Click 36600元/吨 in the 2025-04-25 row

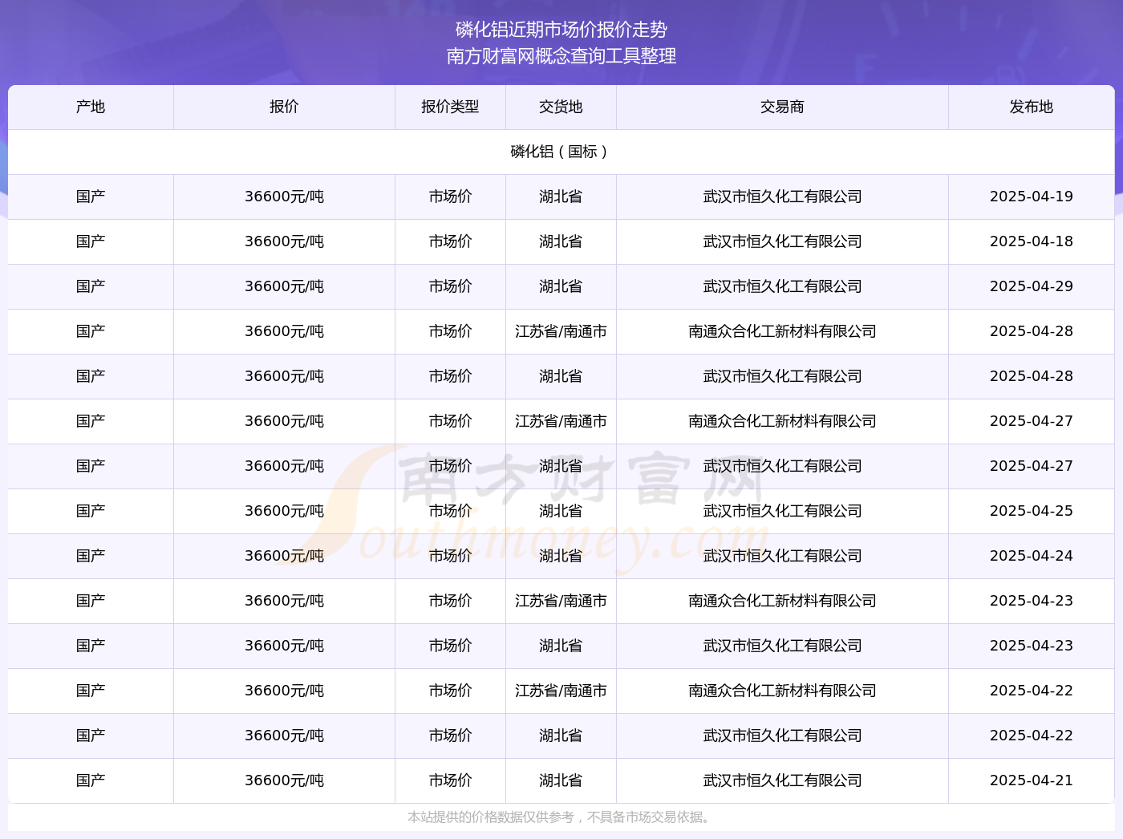[284, 511]
